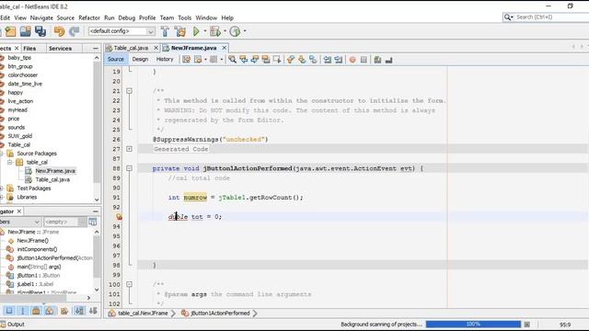589x331 pixels.
Task: Toggle Rectangular Selection in editor toolbar
Action: pyautogui.click(x=277, y=59)
